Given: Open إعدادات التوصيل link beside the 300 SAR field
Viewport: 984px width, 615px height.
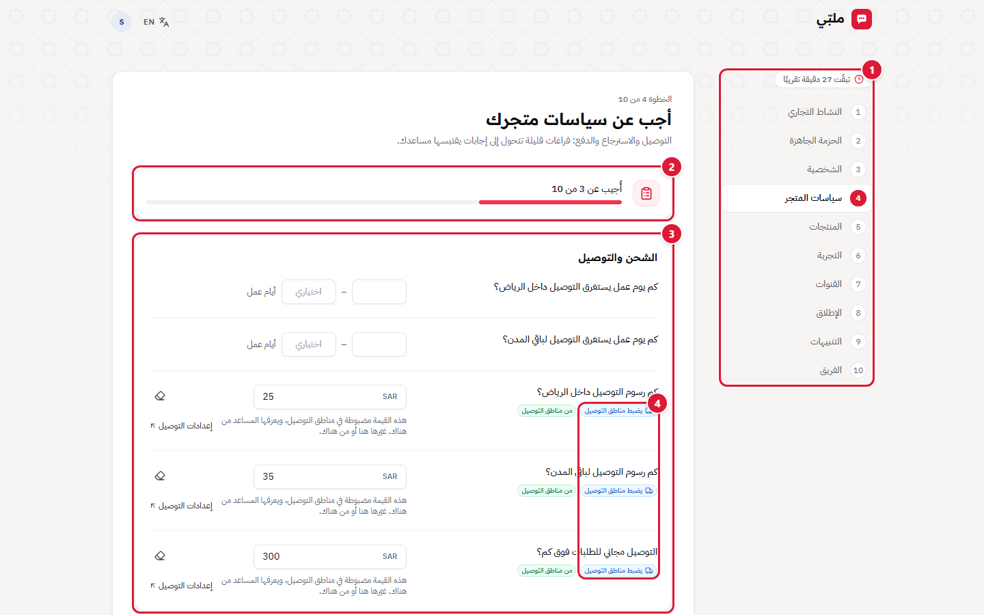Looking at the screenshot, I should [182, 586].
